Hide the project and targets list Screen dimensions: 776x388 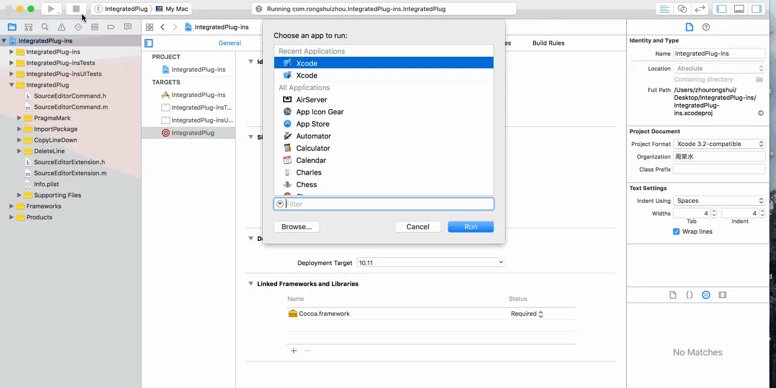(x=149, y=43)
